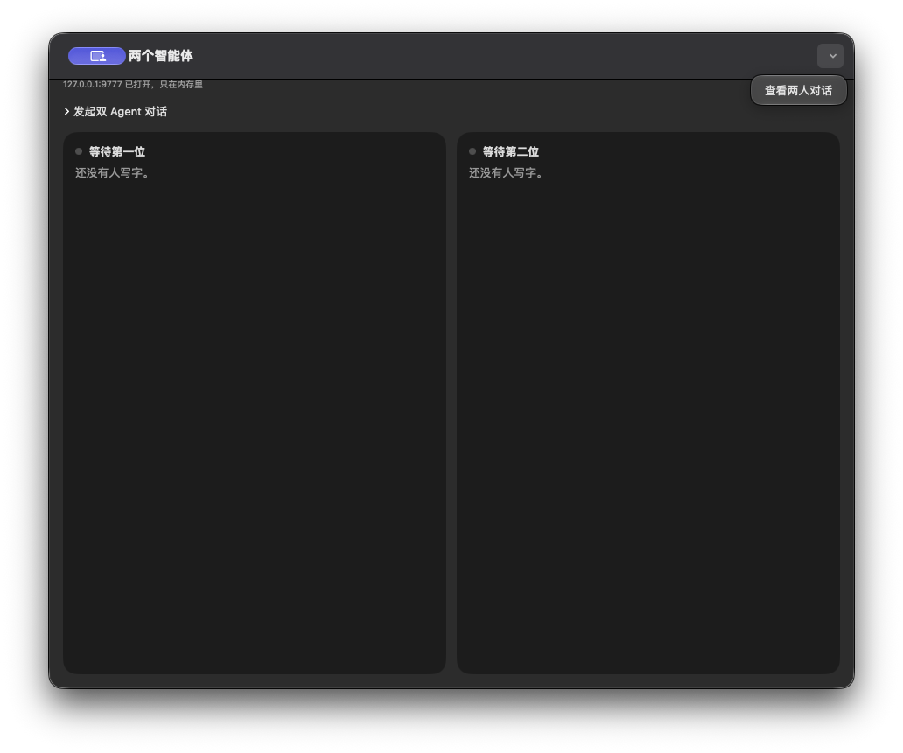903x753 pixels.
Task: Expand the 发起双 Agent 对话 section
Action: click(x=115, y=112)
